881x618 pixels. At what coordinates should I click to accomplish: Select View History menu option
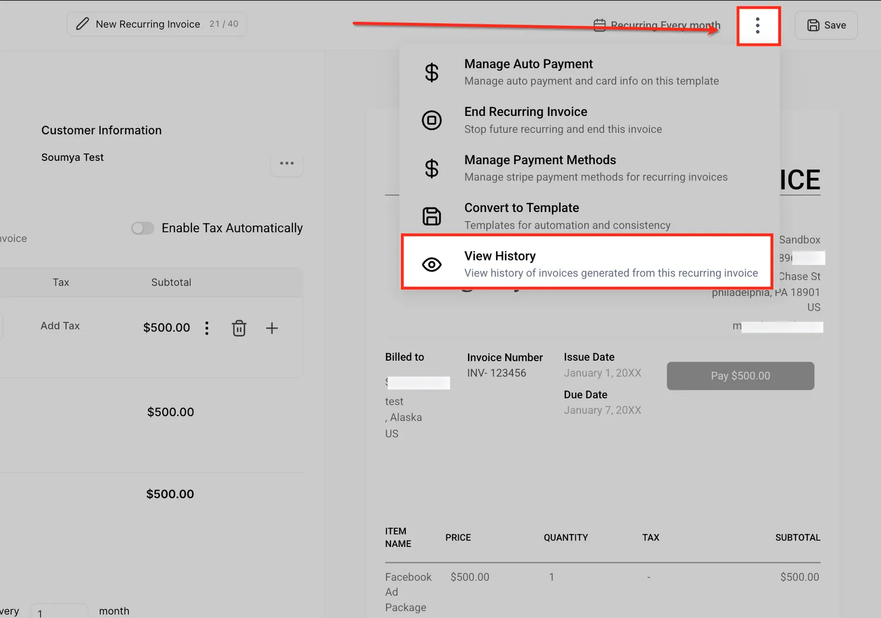pos(587,262)
